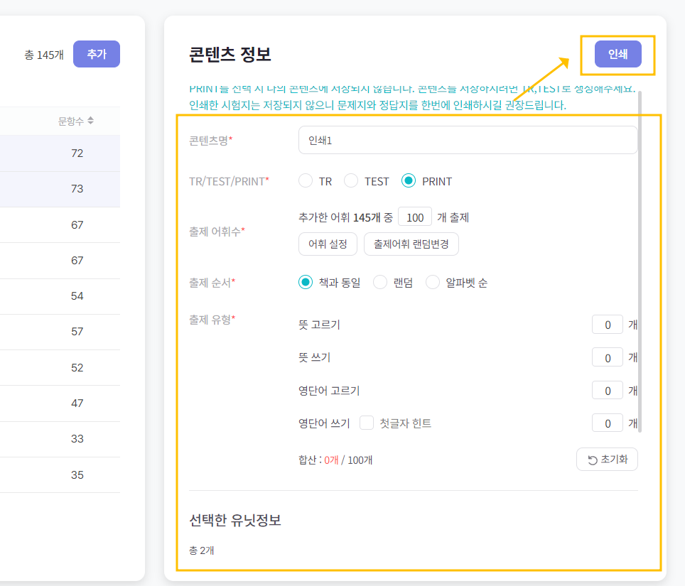Select the TR radio button
The image size is (685, 586).
coord(306,180)
